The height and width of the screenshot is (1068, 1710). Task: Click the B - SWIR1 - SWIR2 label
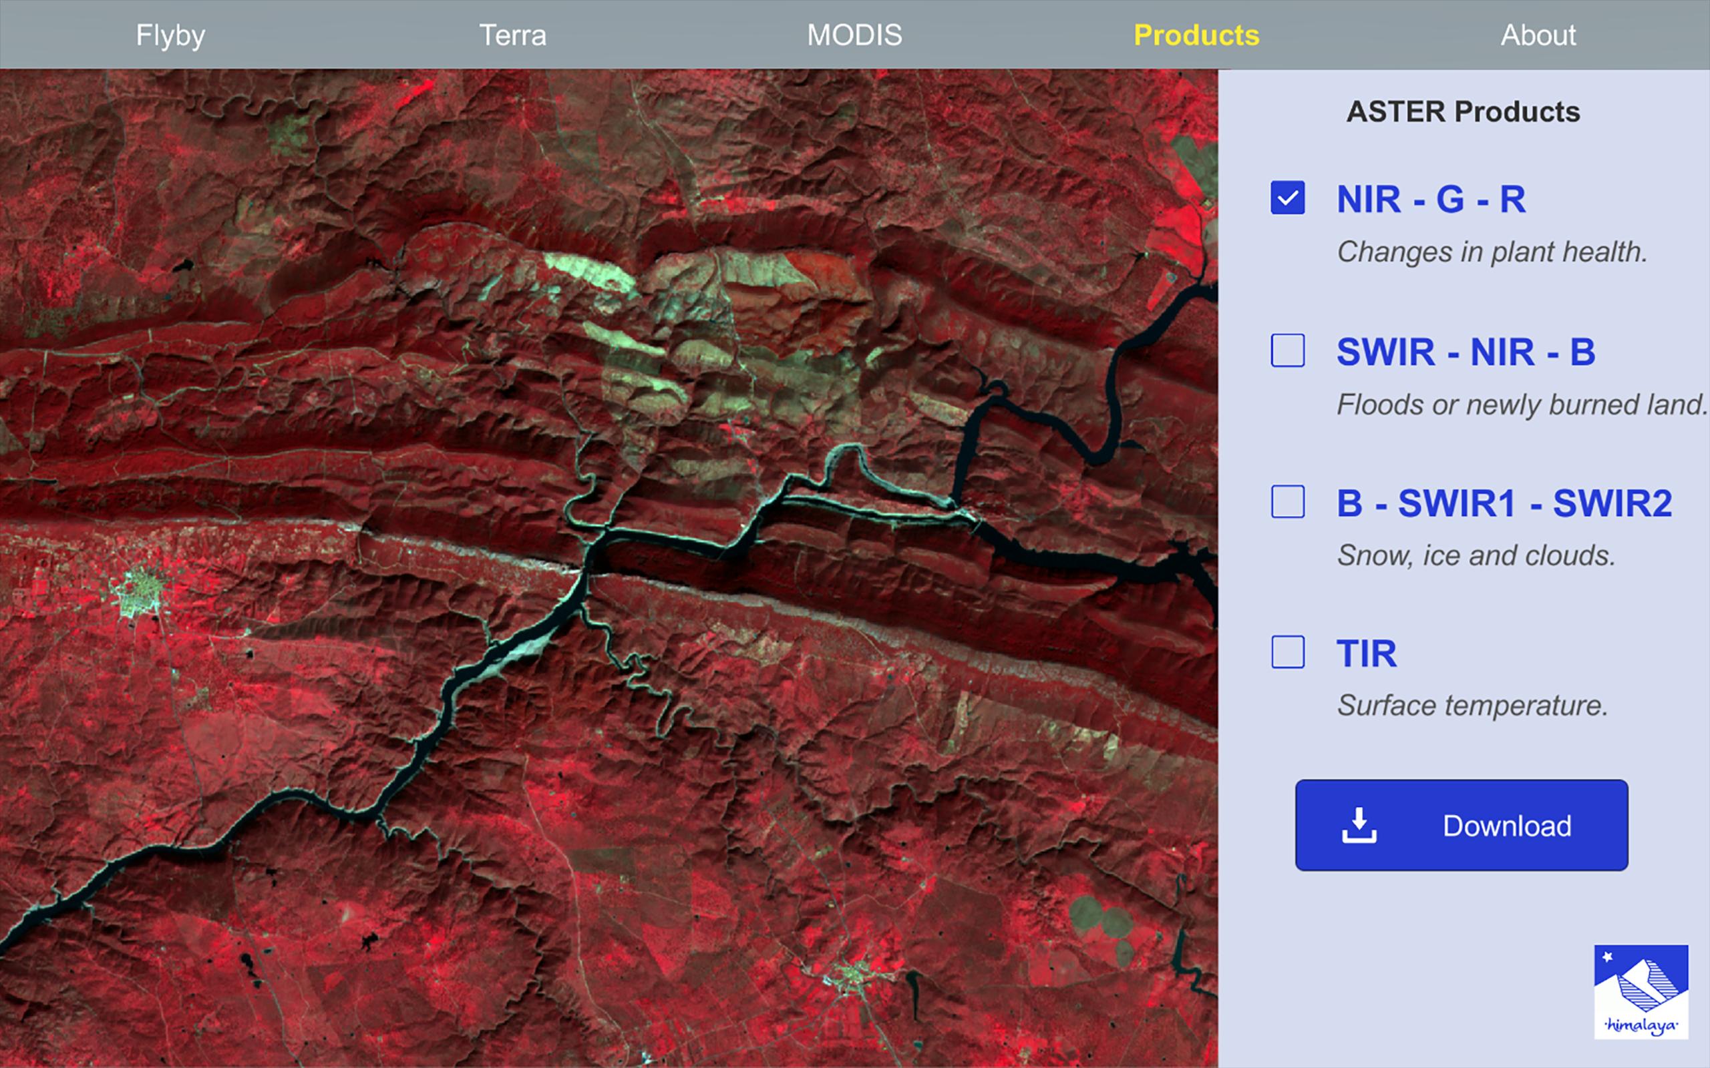click(x=1504, y=503)
